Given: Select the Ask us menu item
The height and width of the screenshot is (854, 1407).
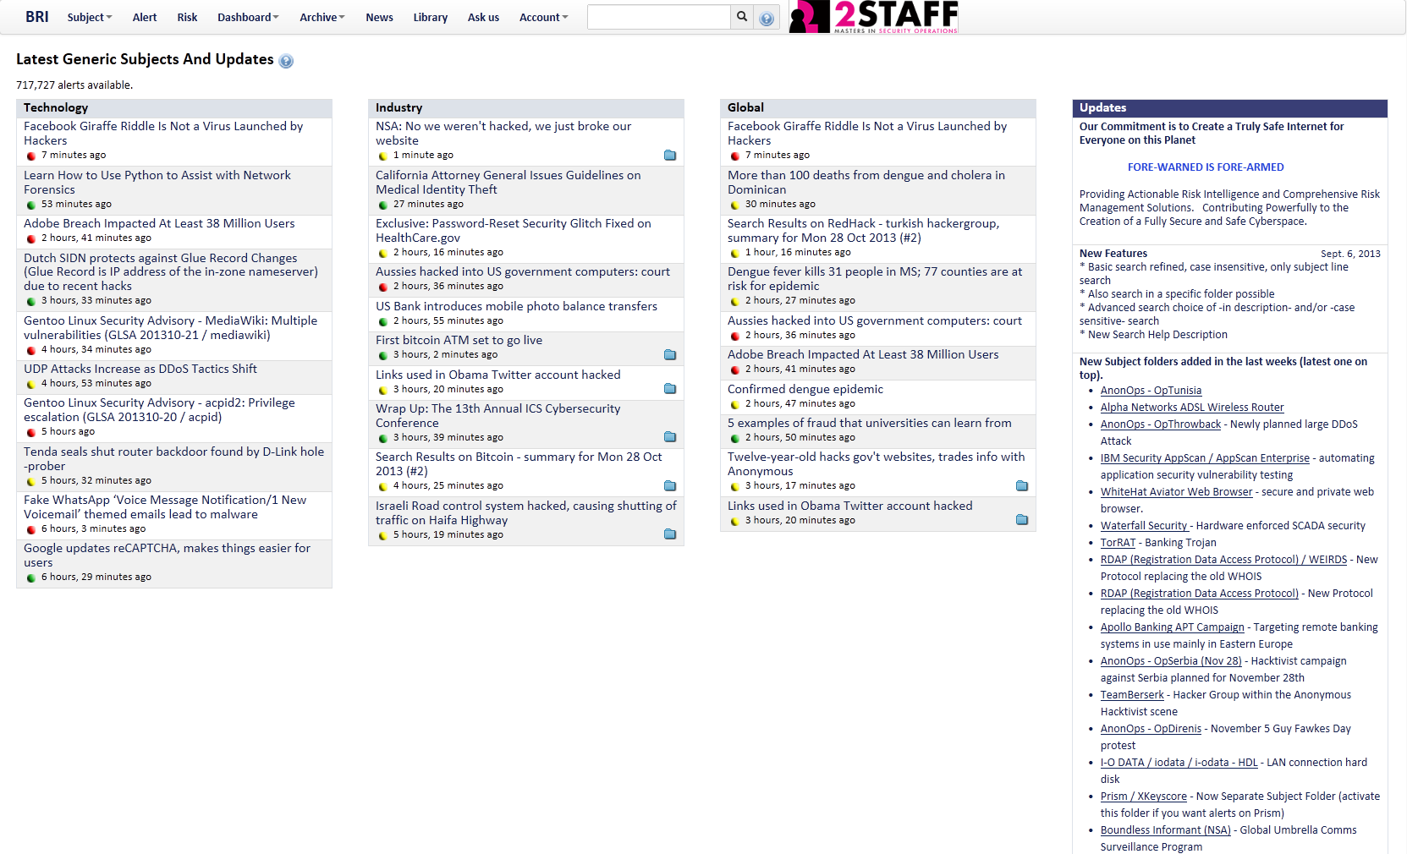Looking at the screenshot, I should 483,17.
